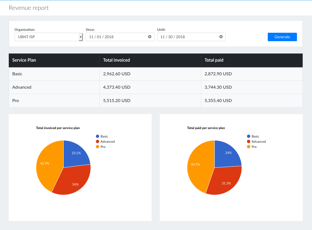Click the Organization dropdown arrow

(x=81, y=37)
